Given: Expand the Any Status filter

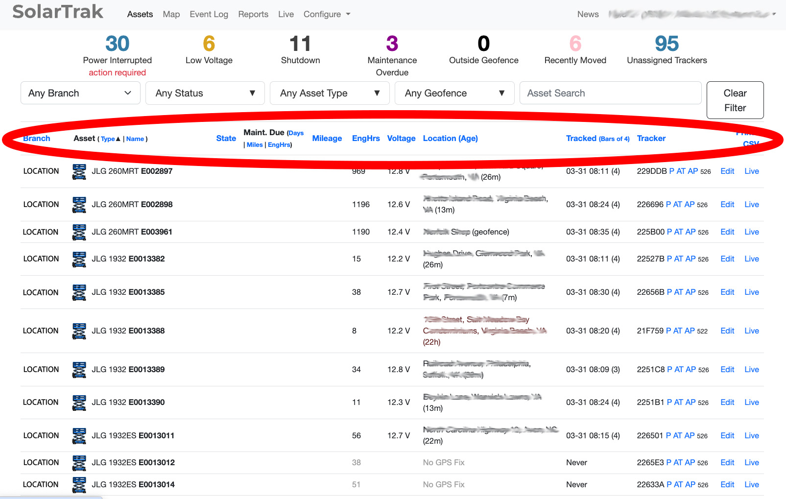Looking at the screenshot, I should point(205,93).
